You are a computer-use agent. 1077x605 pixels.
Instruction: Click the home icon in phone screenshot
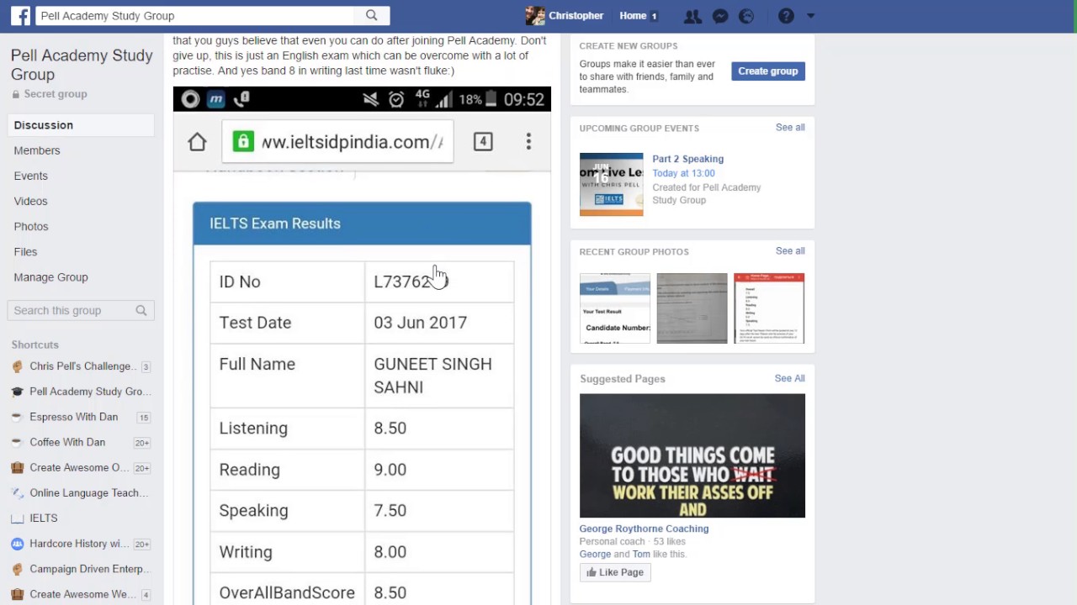pos(197,142)
